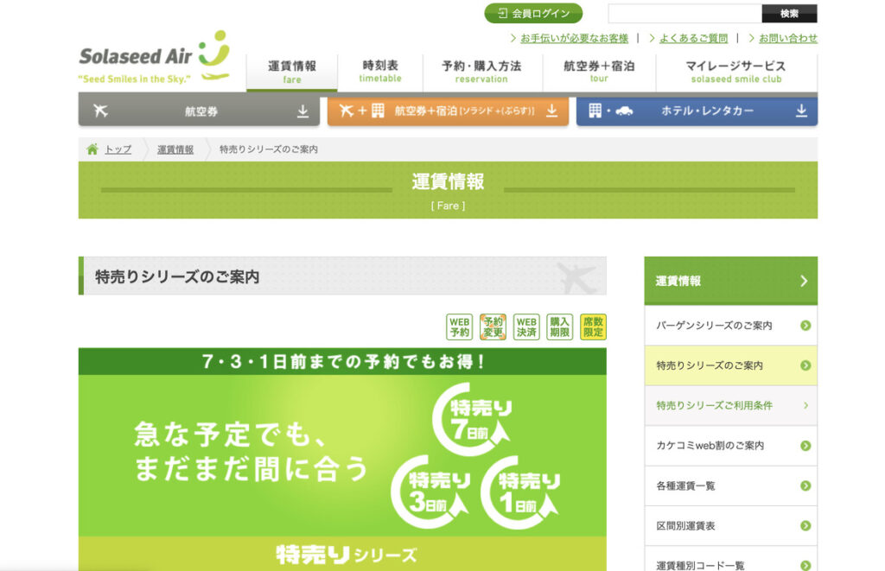Select the 予約・購入方法 reservation tab
The image size is (885, 571).
click(481, 72)
